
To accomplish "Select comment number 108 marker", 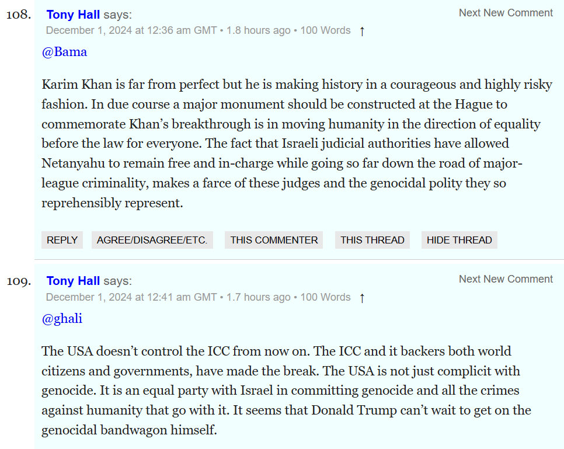I will point(18,15).
